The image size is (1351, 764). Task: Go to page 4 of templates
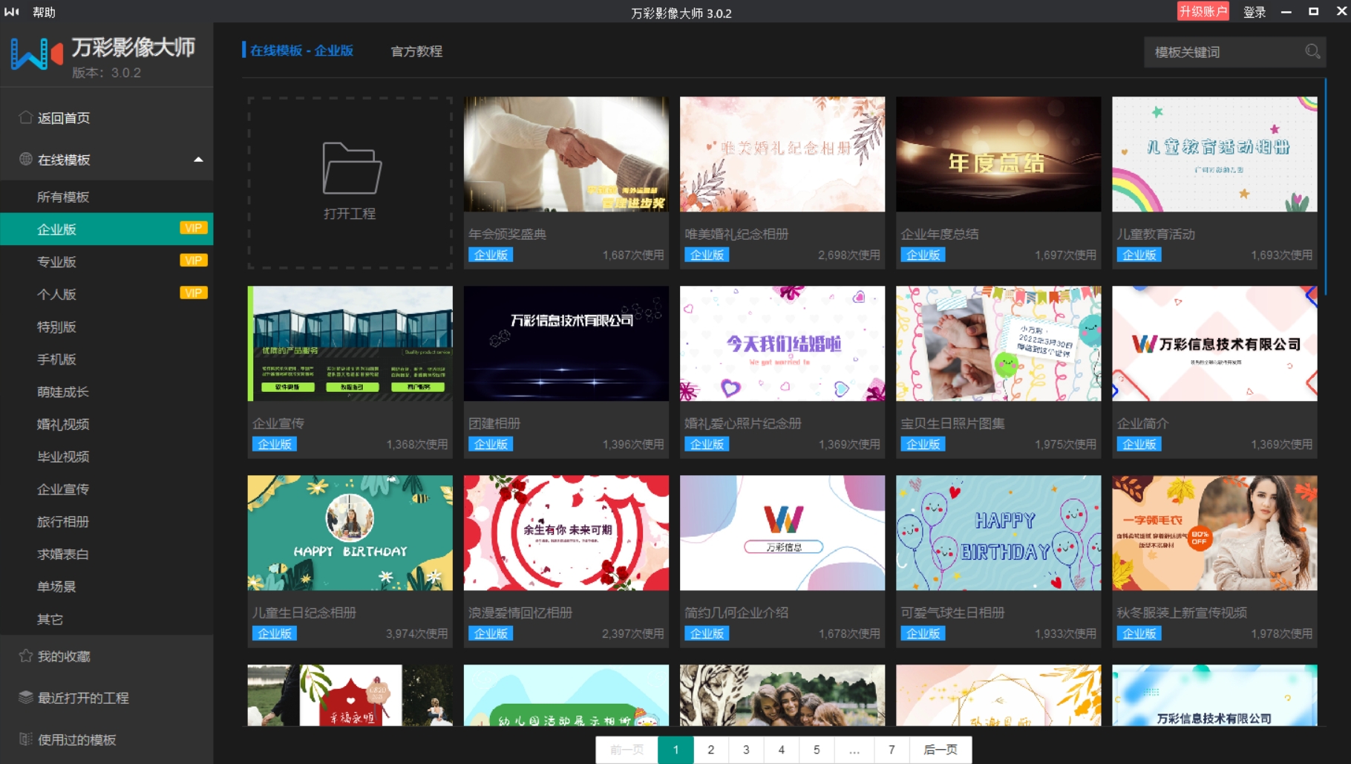(x=781, y=749)
